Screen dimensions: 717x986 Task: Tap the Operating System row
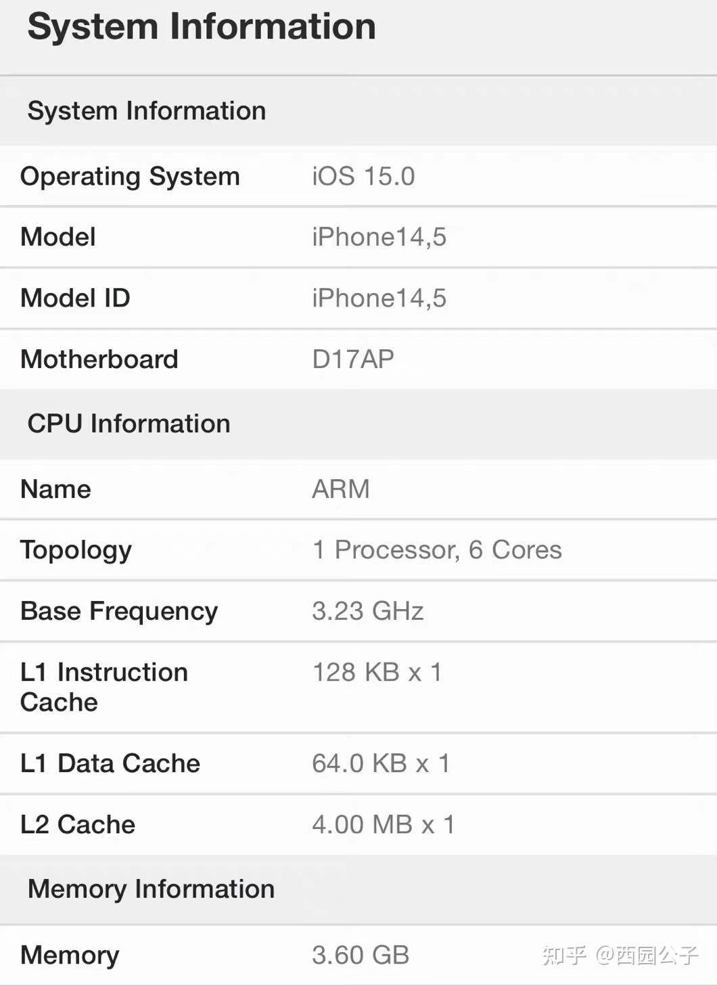point(358,177)
